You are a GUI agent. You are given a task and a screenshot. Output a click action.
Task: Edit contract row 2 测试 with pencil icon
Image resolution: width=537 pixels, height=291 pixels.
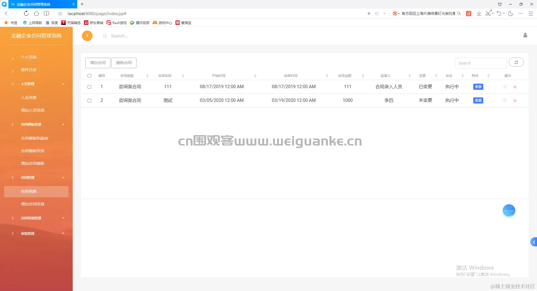coord(505,100)
